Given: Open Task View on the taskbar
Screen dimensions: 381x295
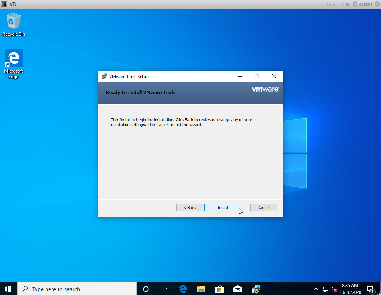Looking at the screenshot, I should tap(164, 289).
